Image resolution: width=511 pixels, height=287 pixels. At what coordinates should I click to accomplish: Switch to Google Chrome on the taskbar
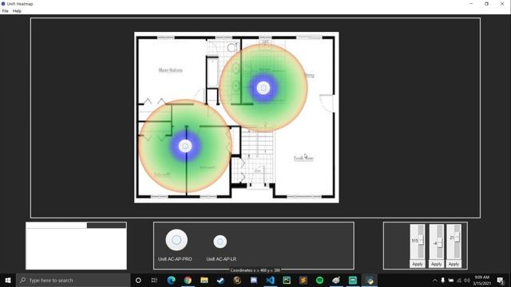coord(188,280)
